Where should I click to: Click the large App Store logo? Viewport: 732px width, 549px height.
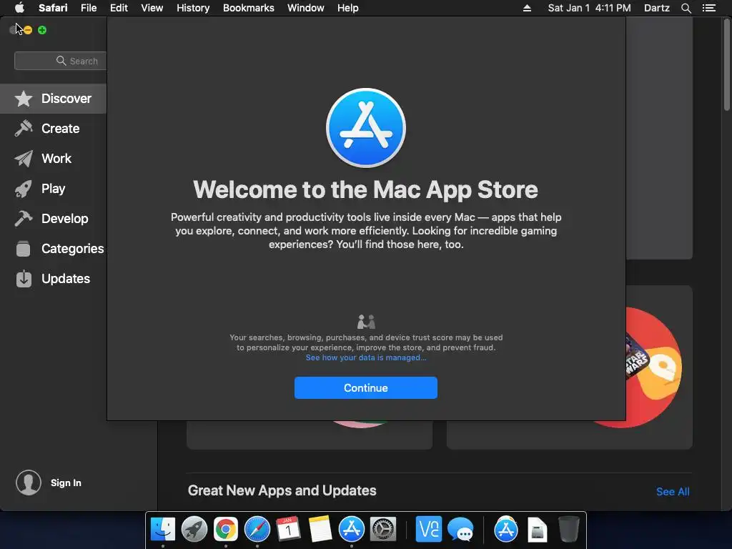[366, 128]
